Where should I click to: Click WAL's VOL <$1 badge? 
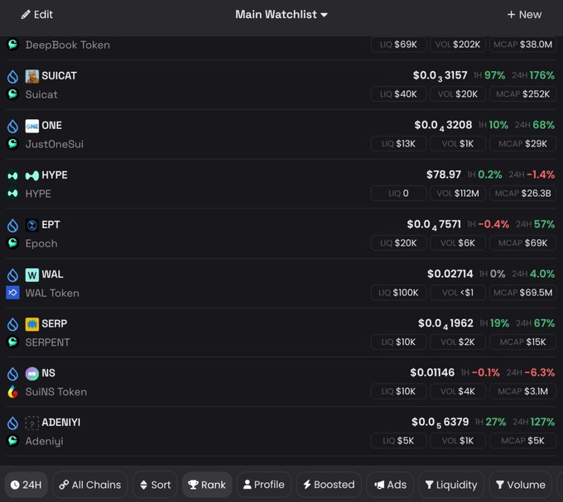(458, 293)
